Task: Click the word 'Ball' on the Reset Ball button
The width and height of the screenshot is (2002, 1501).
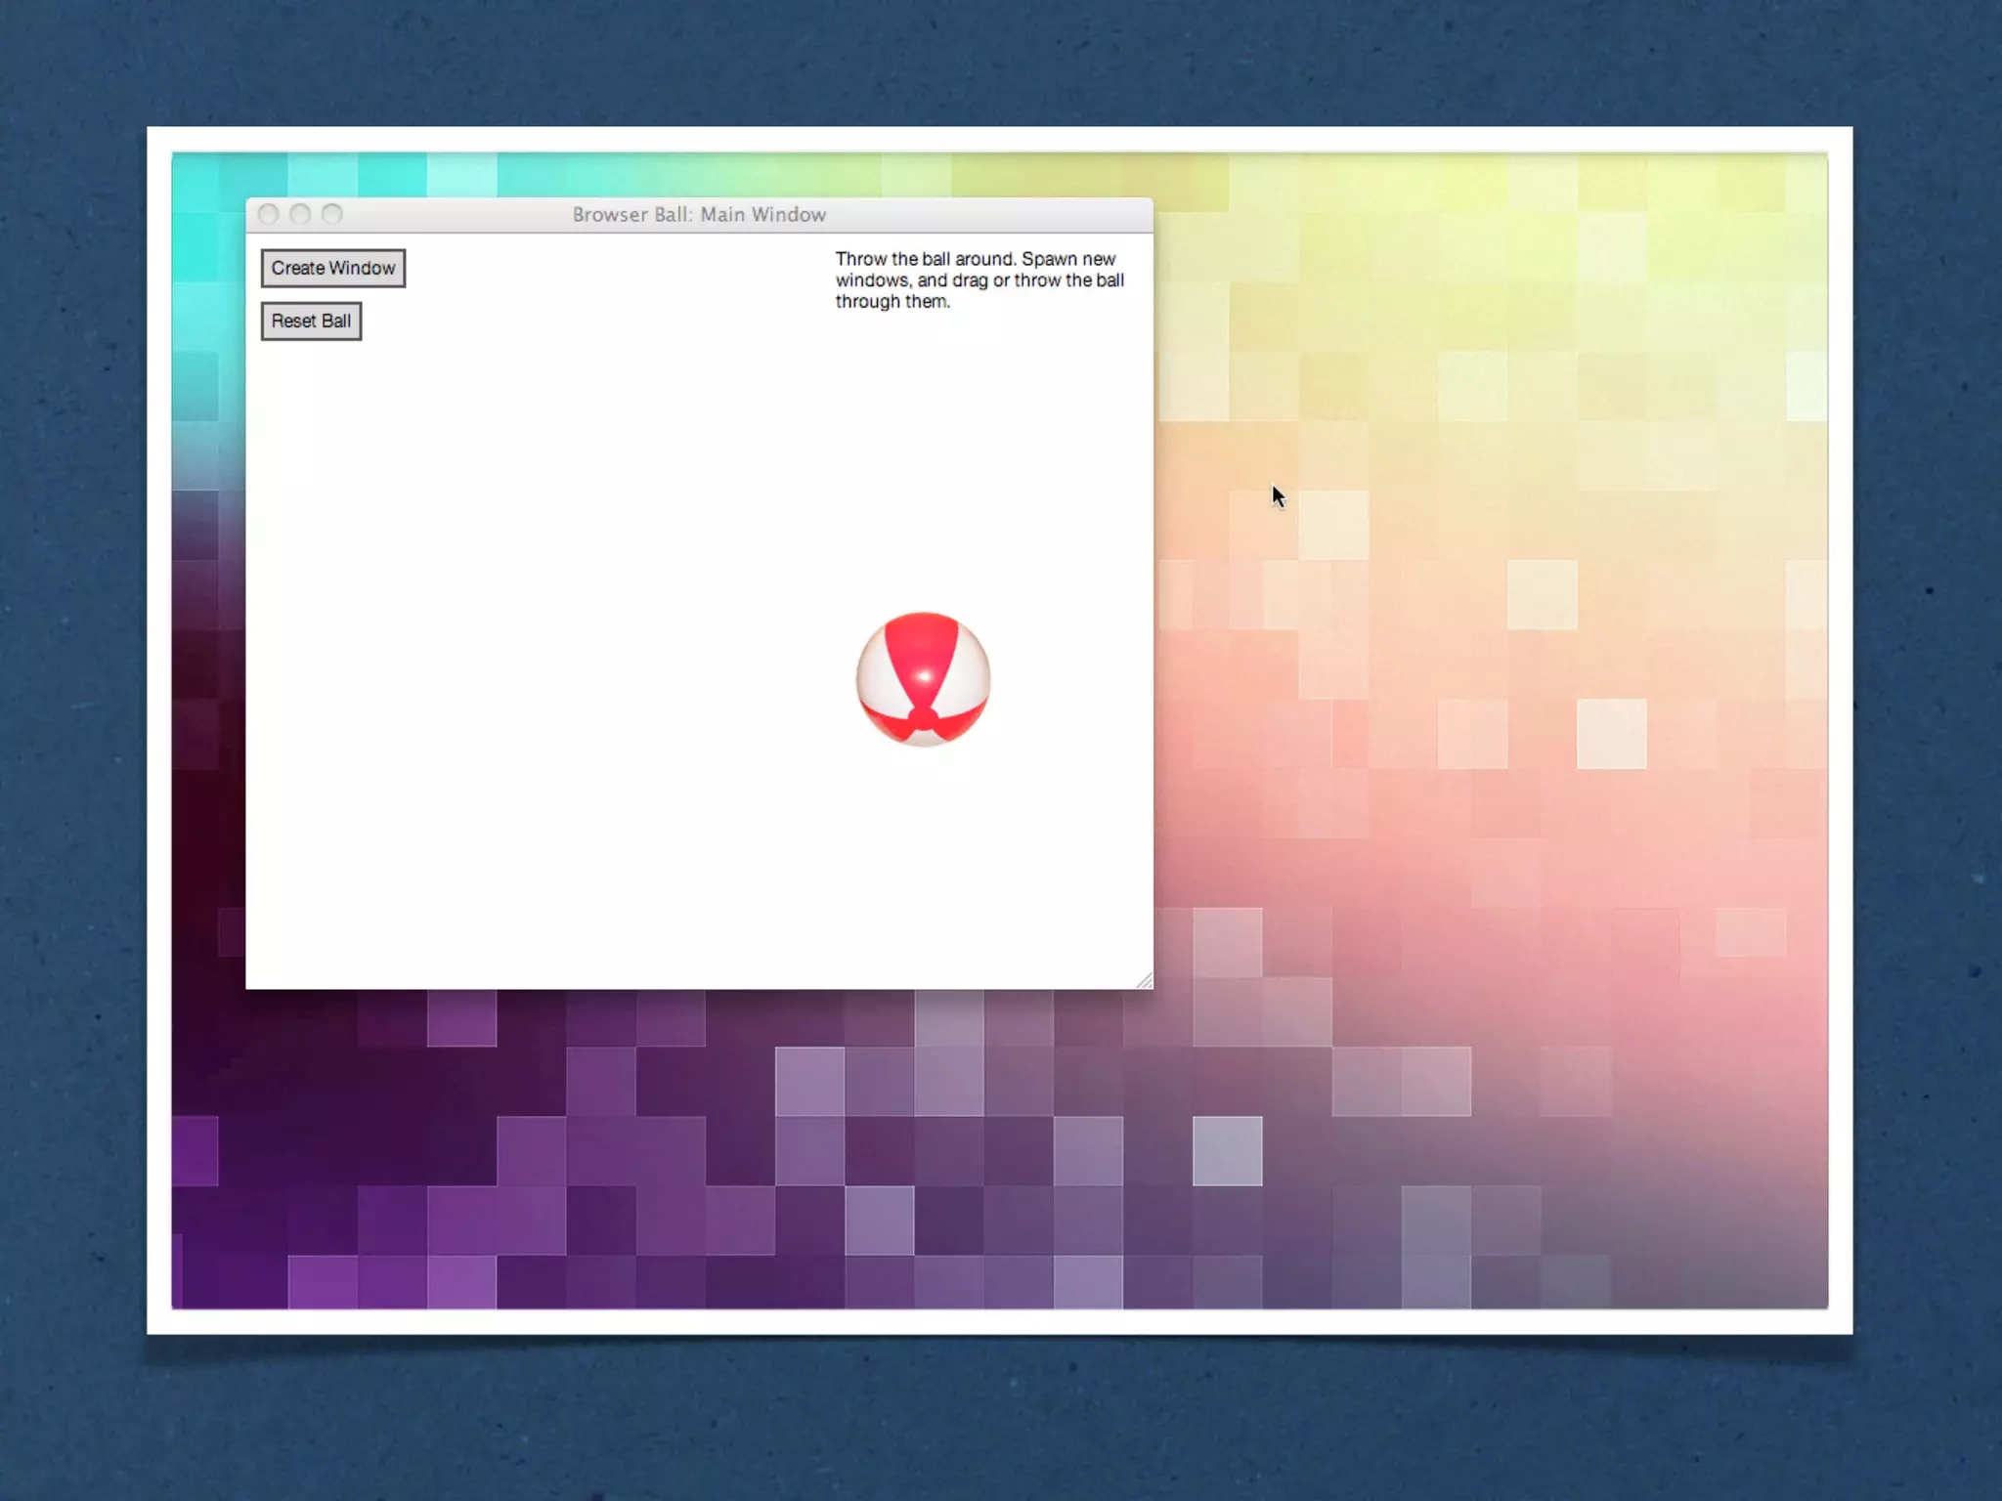Action: click(336, 321)
